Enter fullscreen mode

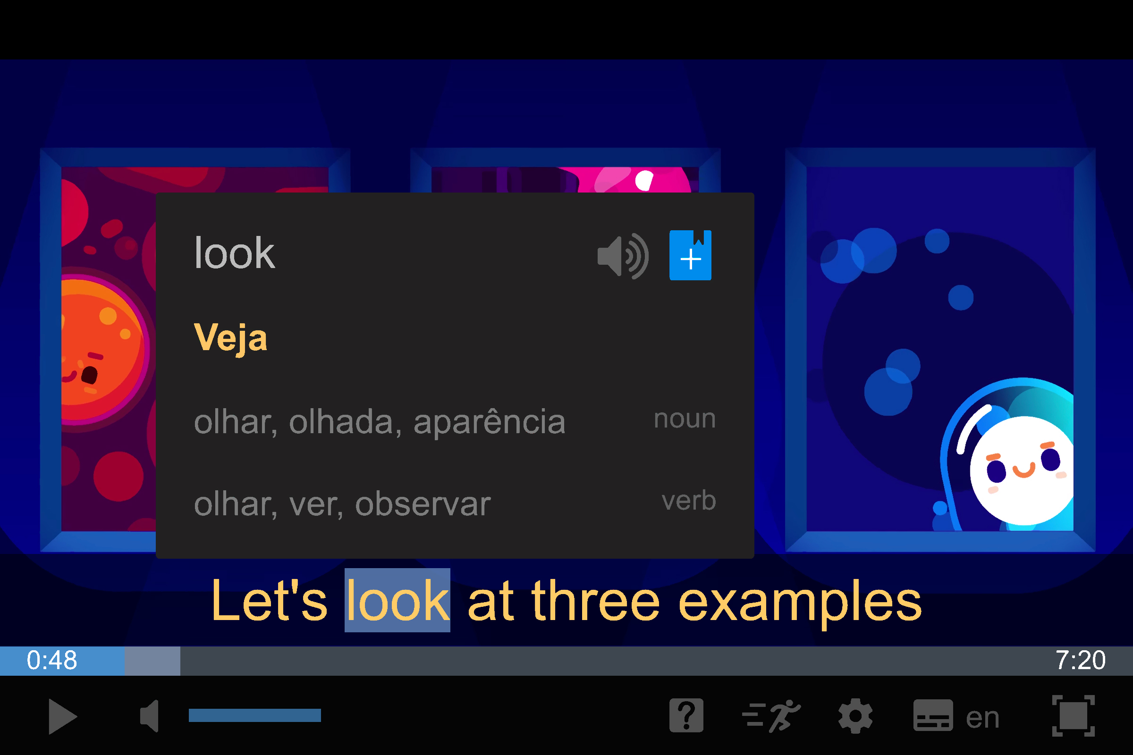click(1073, 716)
